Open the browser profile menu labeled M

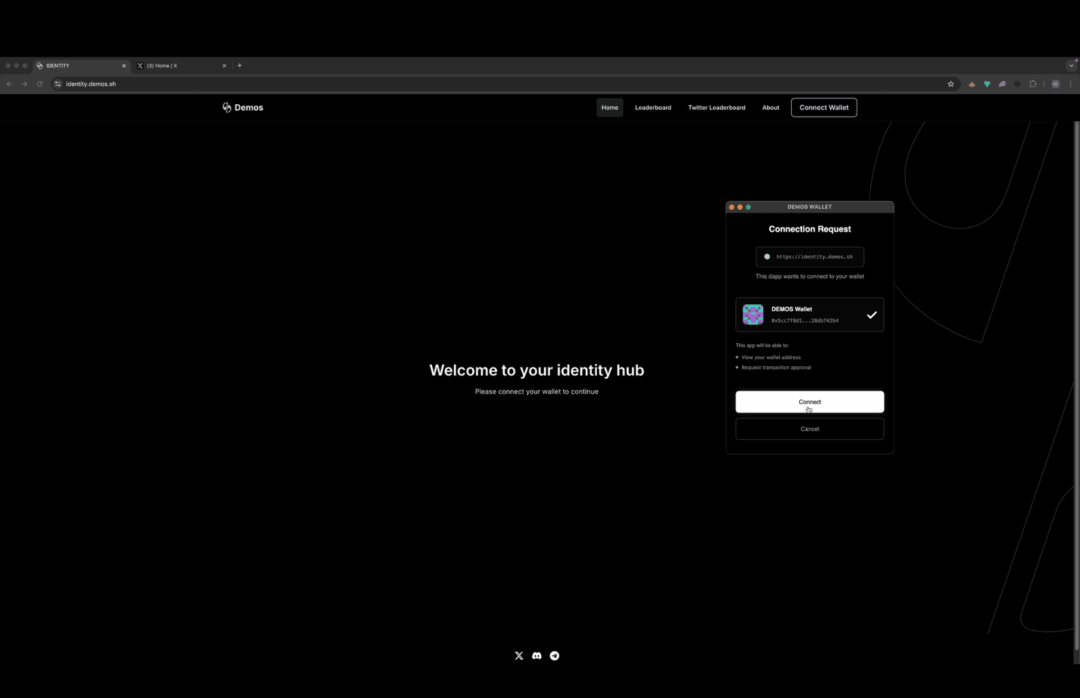click(1056, 84)
